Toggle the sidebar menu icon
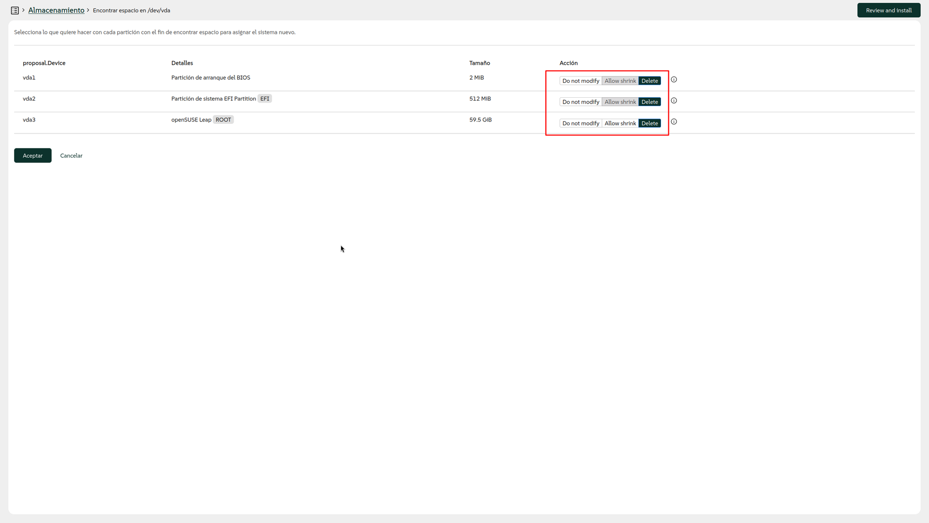 (15, 10)
